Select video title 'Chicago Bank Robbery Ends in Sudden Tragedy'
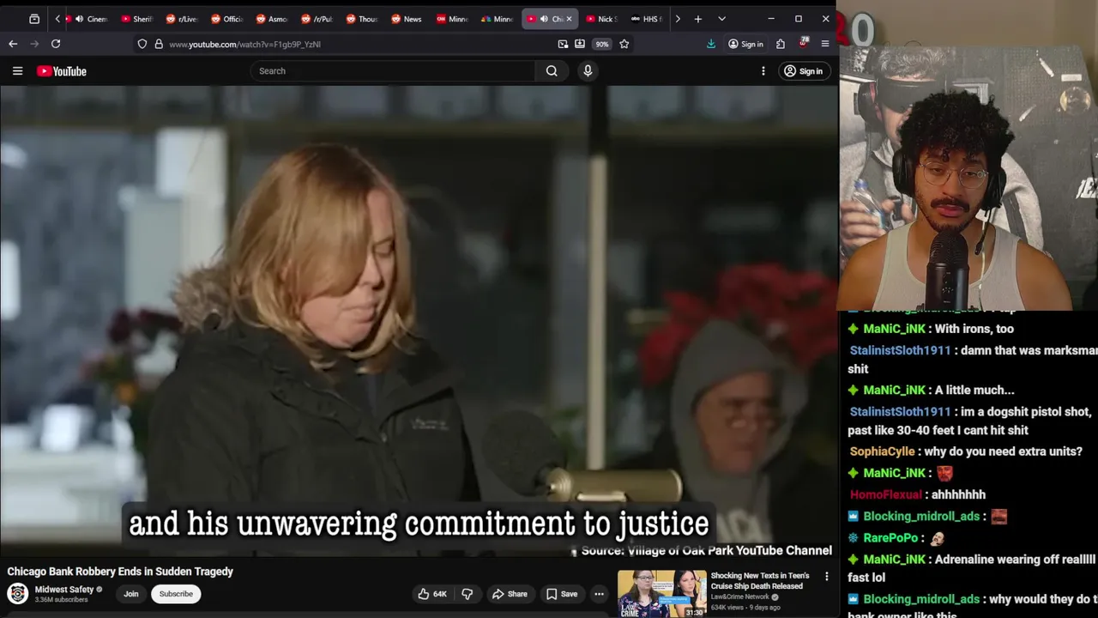This screenshot has height=618, width=1098. 120,572
